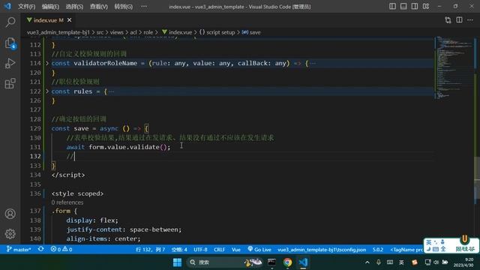The image size is (480, 270).
Task: Click breadcrumb role
Action: click(x=148, y=32)
